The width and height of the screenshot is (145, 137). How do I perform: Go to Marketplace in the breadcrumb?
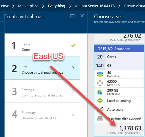(x=28, y=6)
